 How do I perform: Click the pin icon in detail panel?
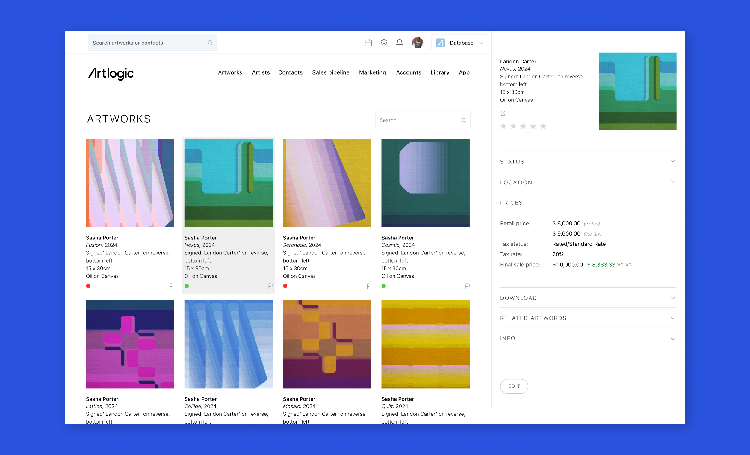pyautogui.click(x=503, y=114)
